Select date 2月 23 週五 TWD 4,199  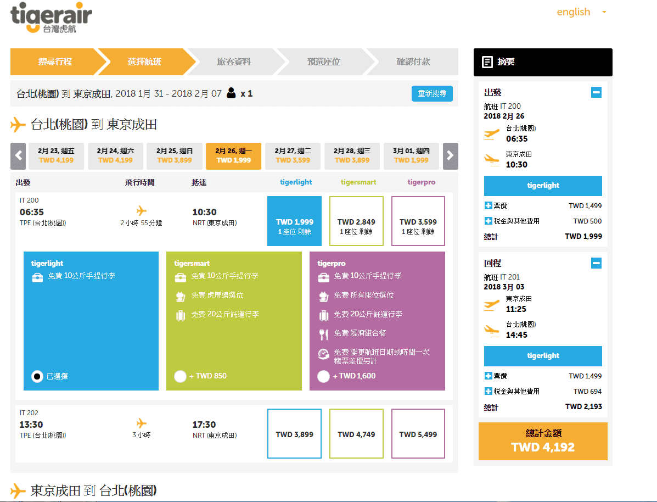(56, 156)
